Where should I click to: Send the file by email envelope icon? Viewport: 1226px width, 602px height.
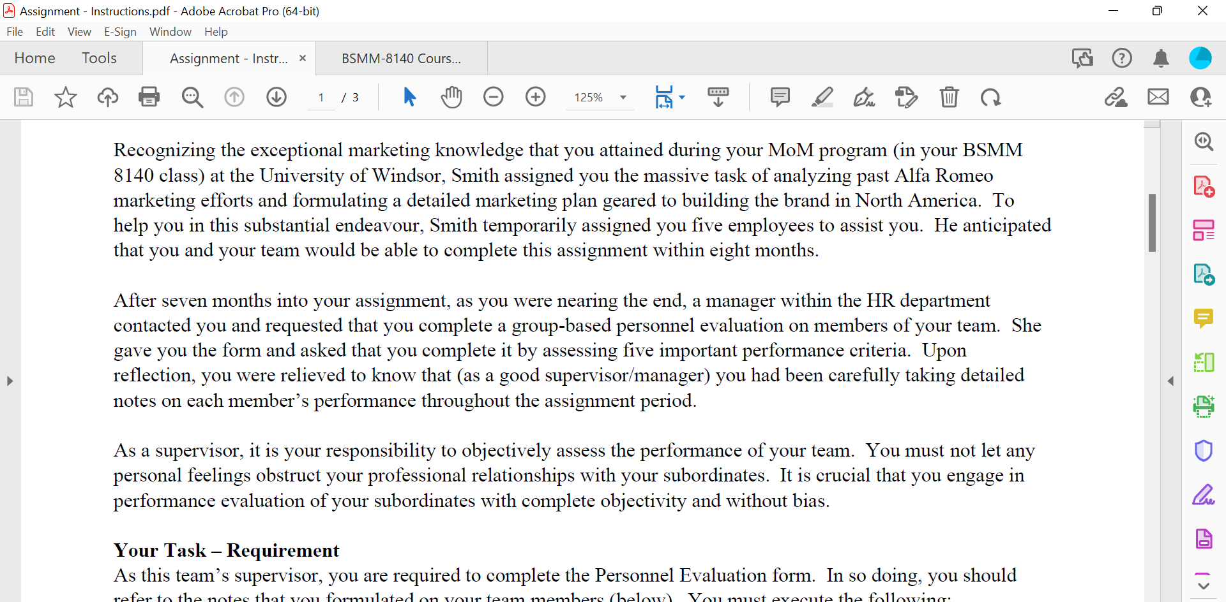point(1158,97)
